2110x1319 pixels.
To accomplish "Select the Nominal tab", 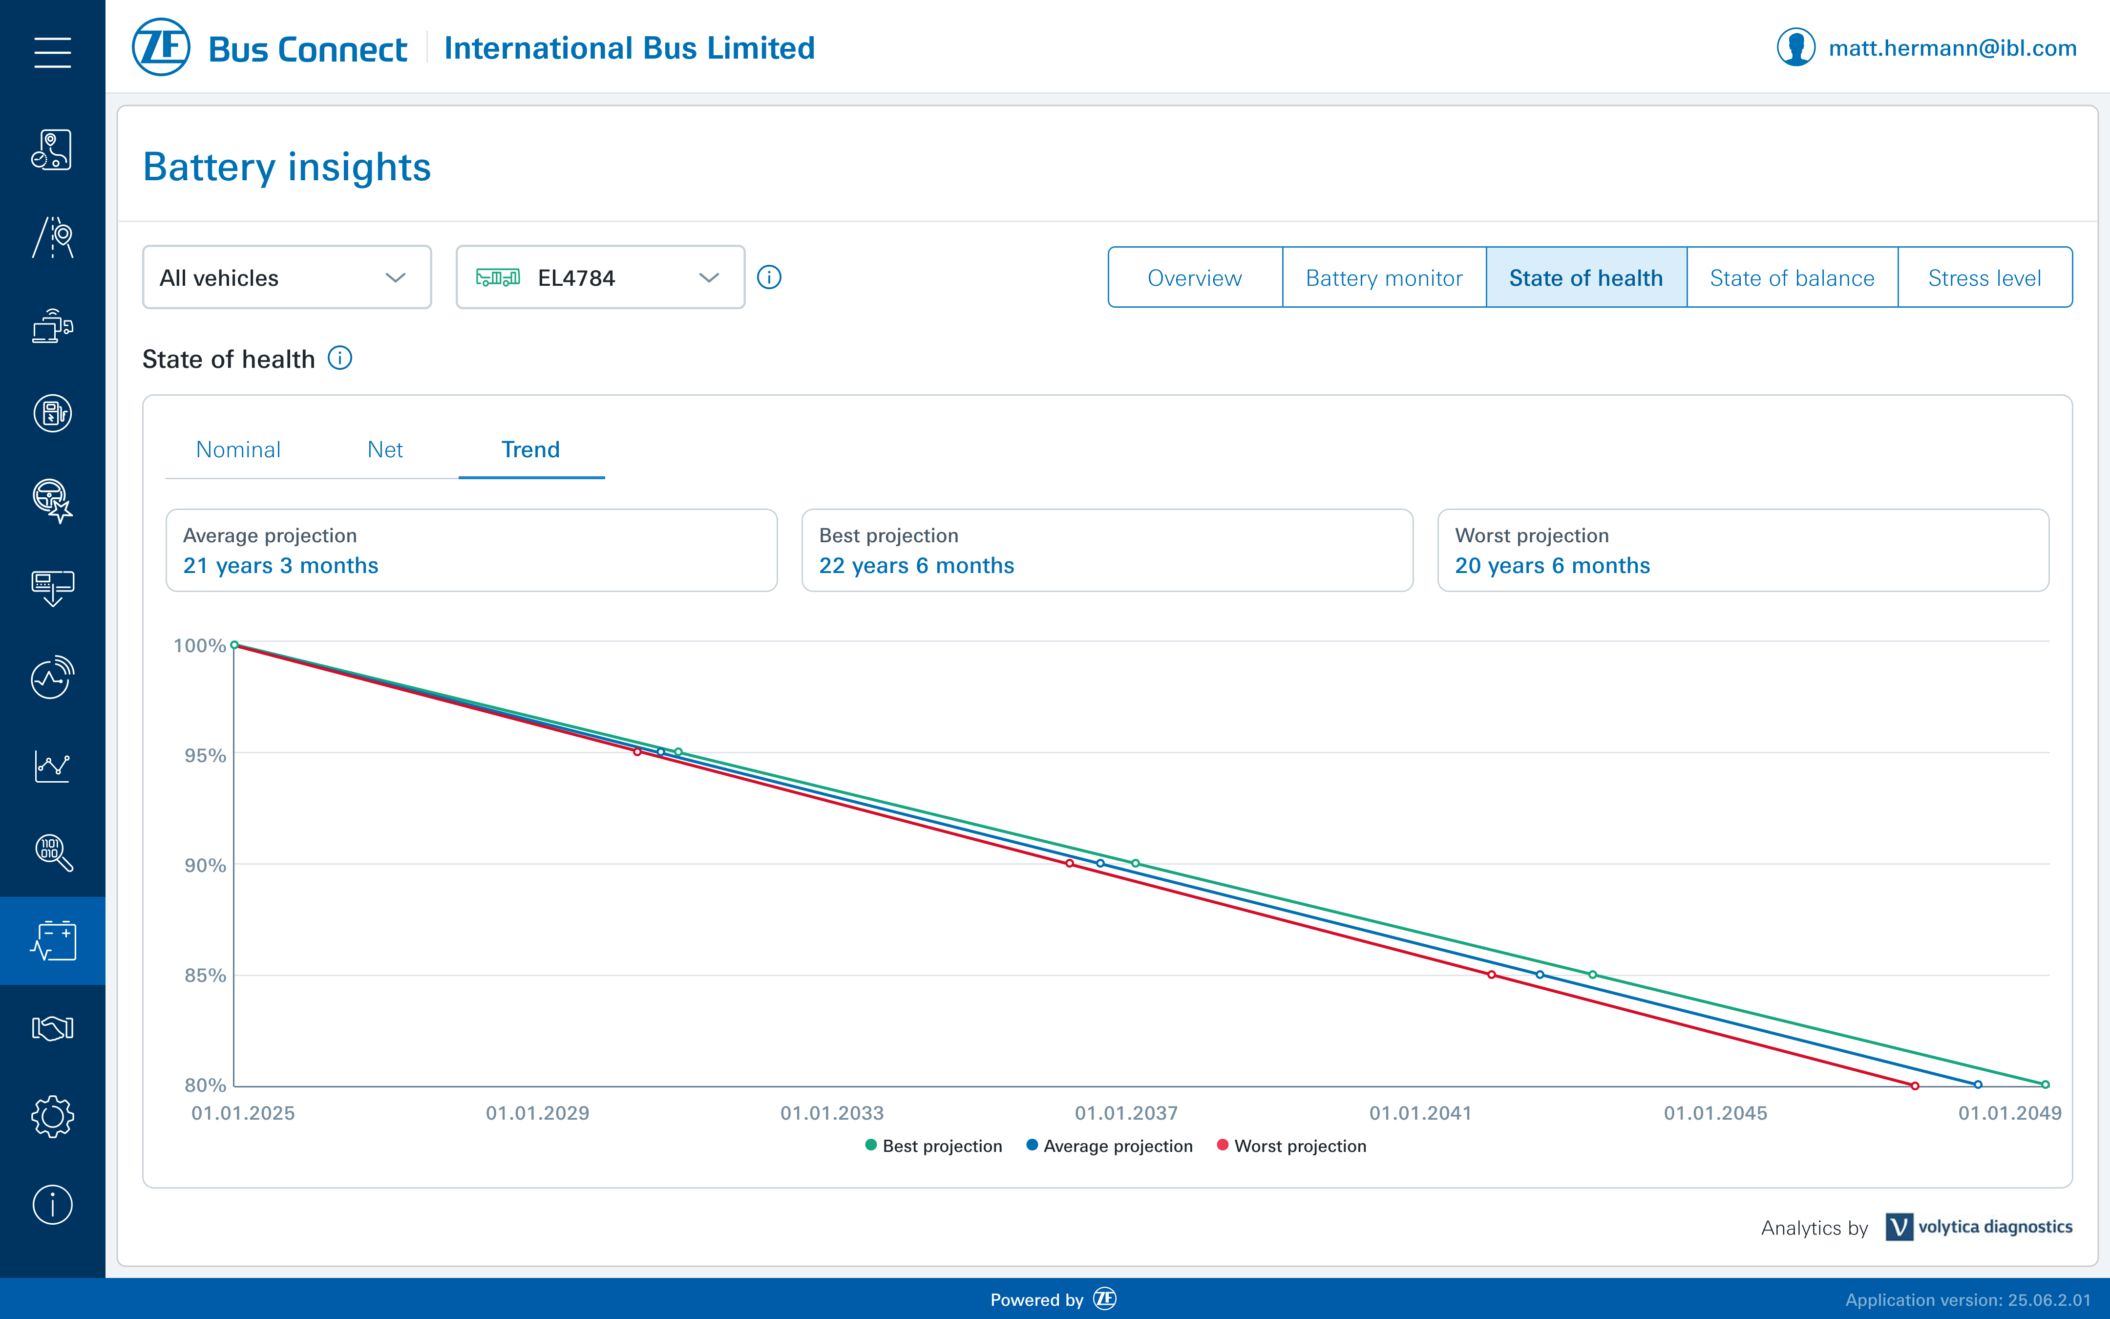I will (x=238, y=449).
